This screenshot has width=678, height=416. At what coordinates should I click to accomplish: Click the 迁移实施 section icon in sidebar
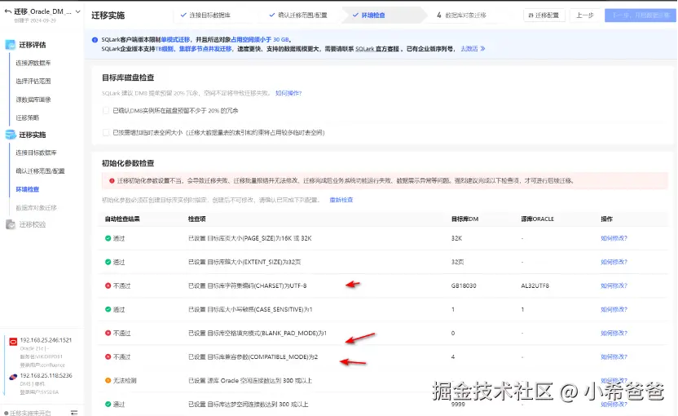(x=11, y=135)
